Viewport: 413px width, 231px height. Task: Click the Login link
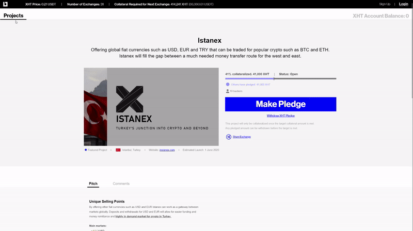click(403, 4)
